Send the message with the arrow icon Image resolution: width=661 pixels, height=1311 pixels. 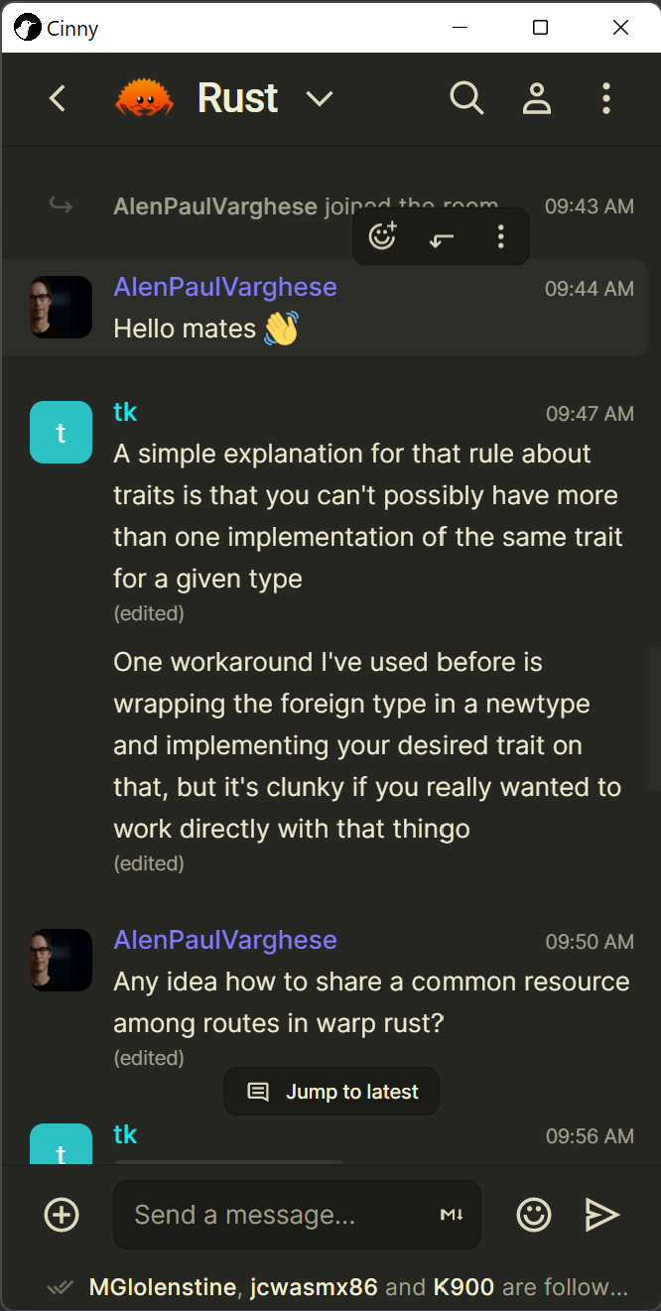(x=601, y=1215)
